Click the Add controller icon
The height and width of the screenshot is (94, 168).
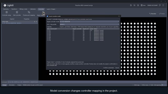[17, 12]
